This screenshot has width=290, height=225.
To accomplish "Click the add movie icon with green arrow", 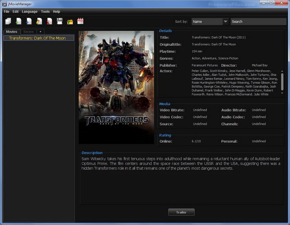I will coord(18,21).
